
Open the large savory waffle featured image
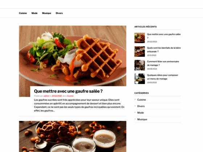point(72,56)
